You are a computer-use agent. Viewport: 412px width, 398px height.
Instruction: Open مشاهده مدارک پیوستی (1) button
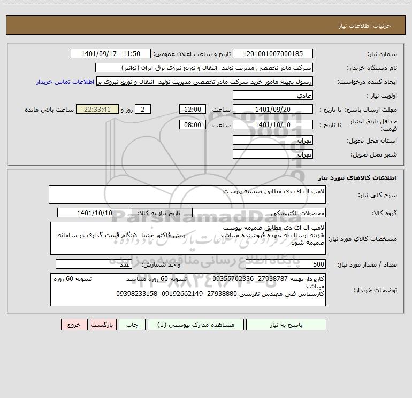[196, 325]
